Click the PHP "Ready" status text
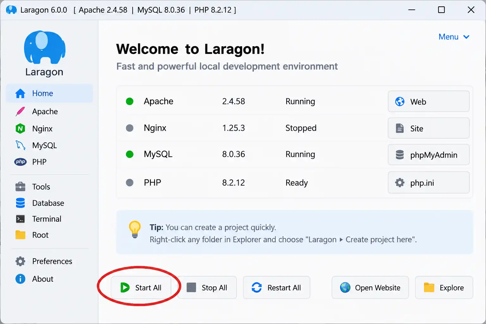This screenshot has width=486, height=324. click(297, 183)
